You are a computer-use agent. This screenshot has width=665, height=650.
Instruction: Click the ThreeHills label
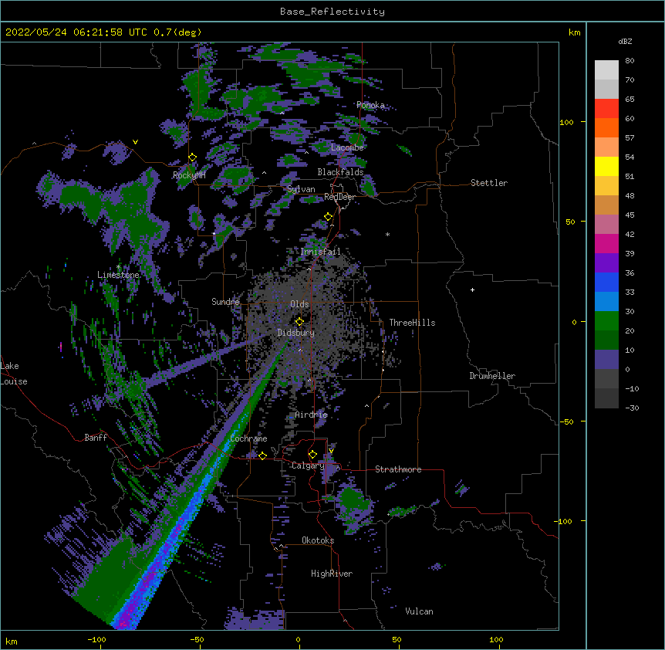412,323
